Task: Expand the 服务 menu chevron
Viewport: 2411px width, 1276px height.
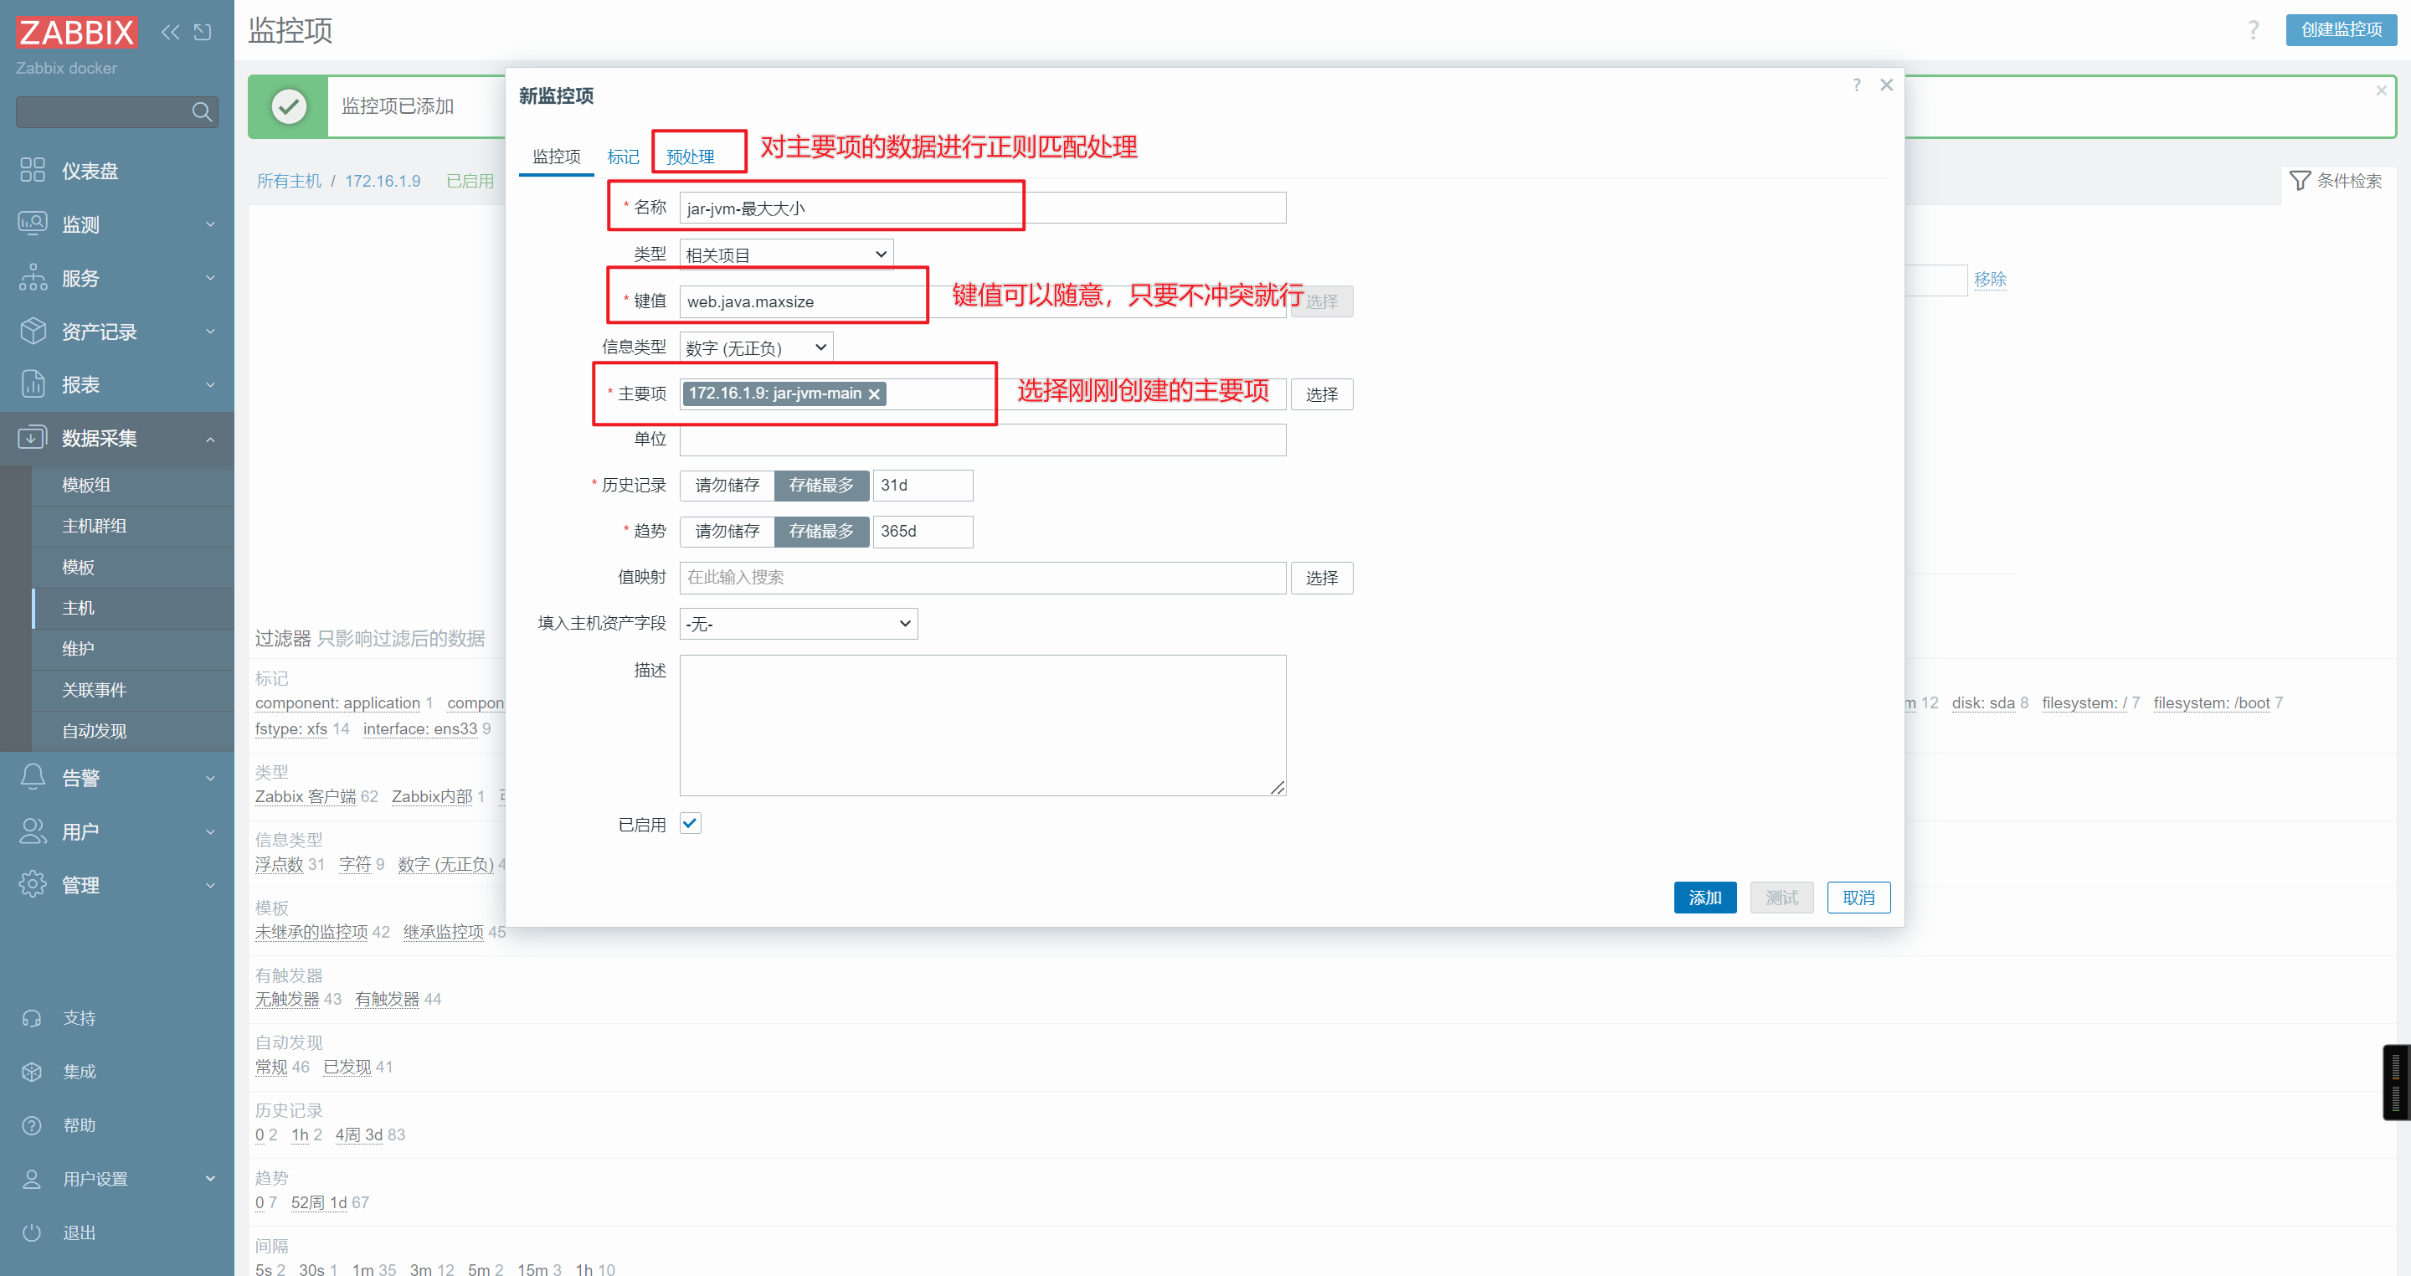Action: [211, 277]
